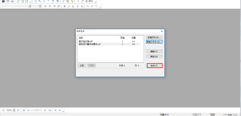Click the chain link tool icon

72,1
